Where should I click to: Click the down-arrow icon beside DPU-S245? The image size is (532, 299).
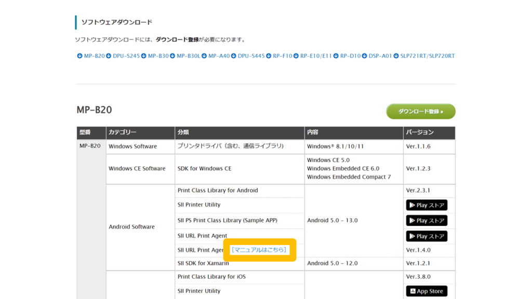[x=109, y=56]
